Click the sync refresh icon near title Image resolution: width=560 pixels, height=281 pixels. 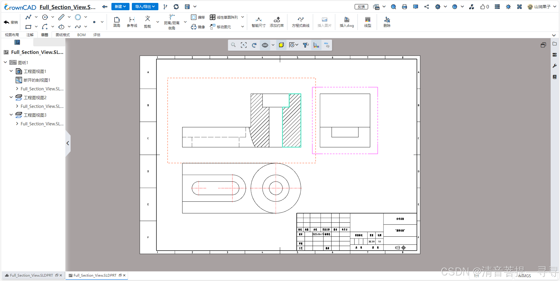pyautogui.click(x=176, y=7)
